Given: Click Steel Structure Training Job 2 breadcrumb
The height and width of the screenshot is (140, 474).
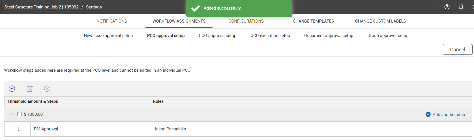Looking at the screenshot, I should click(41, 7).
